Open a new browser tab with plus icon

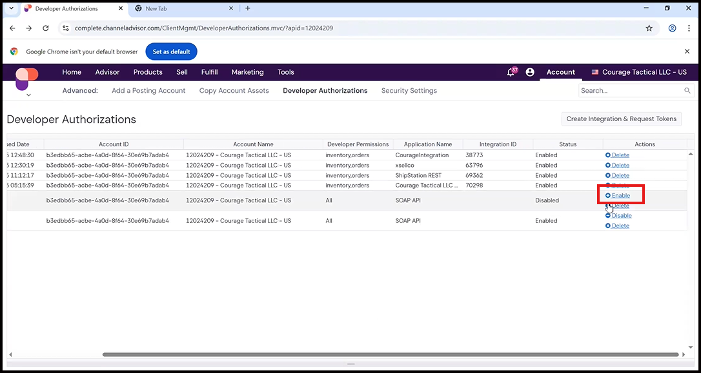[248, 8]
